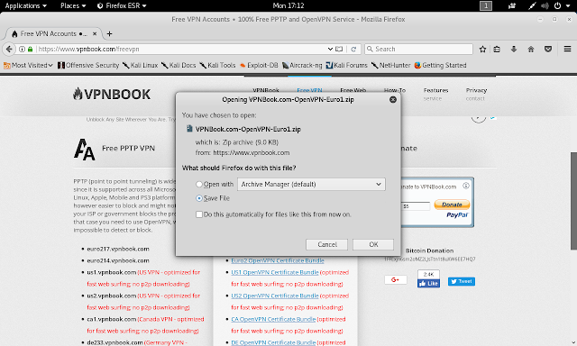Click the Facebook Like button
The image size is (577, 346).
[428, 284]
